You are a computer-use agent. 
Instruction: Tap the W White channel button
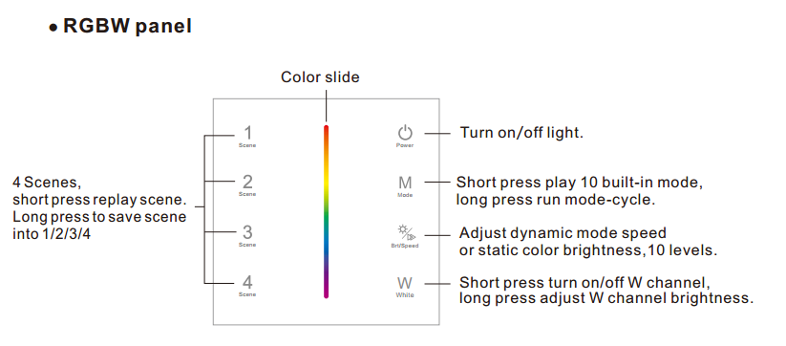point(405,283)
